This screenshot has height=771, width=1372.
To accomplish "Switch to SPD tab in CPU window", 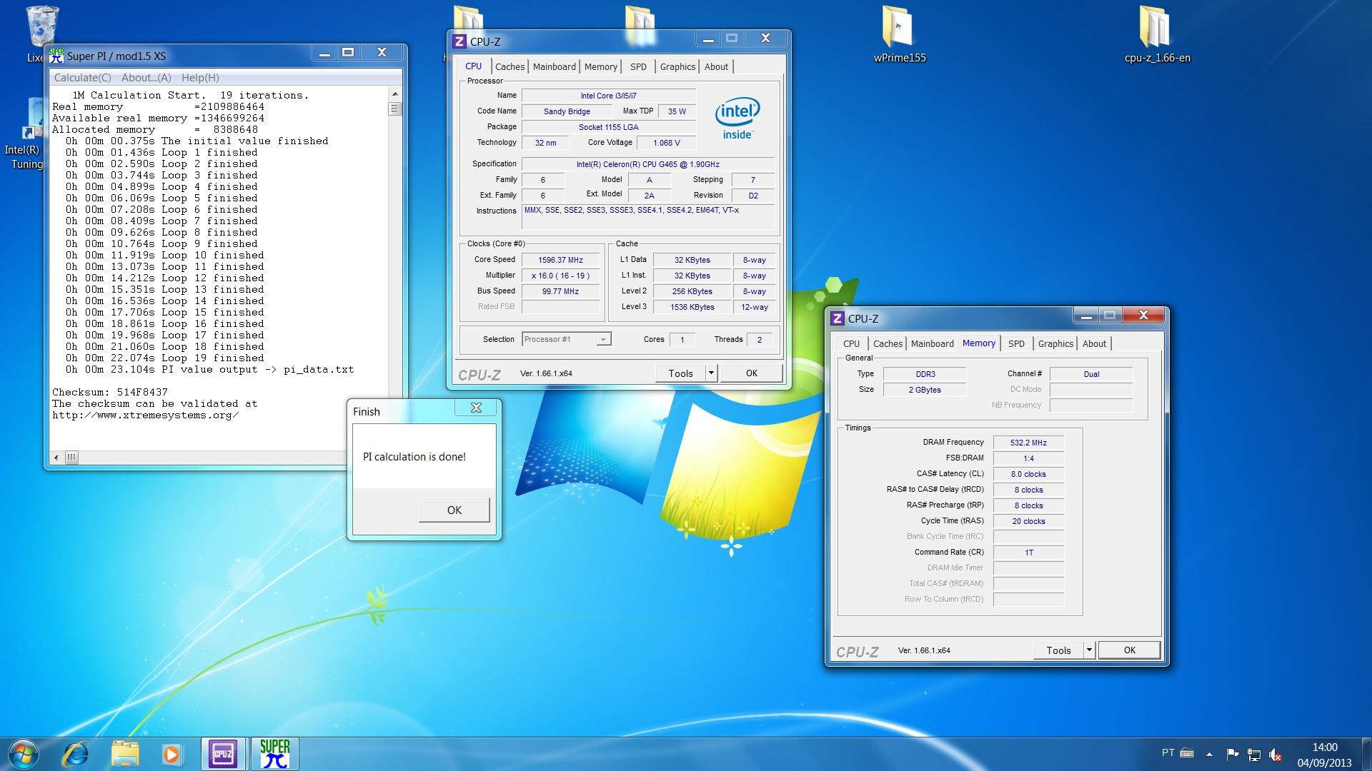I will (638, 66).
